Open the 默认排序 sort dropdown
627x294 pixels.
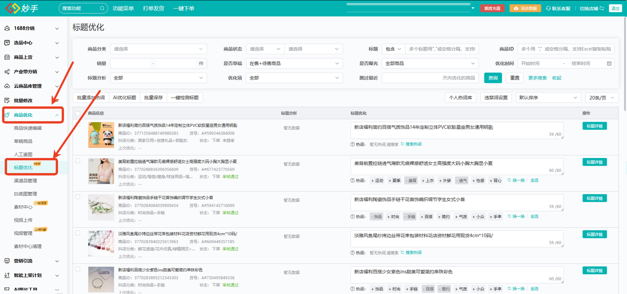pyautogui.click(x=548, y=98)
